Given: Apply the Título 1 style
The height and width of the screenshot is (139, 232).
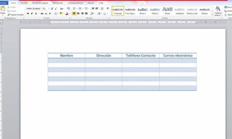Looking at the screenshot, I should click(143, 11).
